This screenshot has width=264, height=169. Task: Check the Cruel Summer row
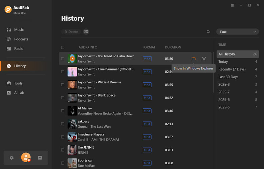(63, 71)
